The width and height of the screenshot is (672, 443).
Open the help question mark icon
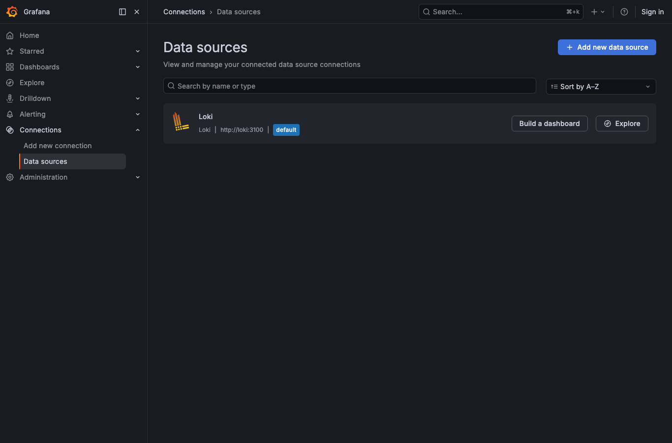point(624,12)
